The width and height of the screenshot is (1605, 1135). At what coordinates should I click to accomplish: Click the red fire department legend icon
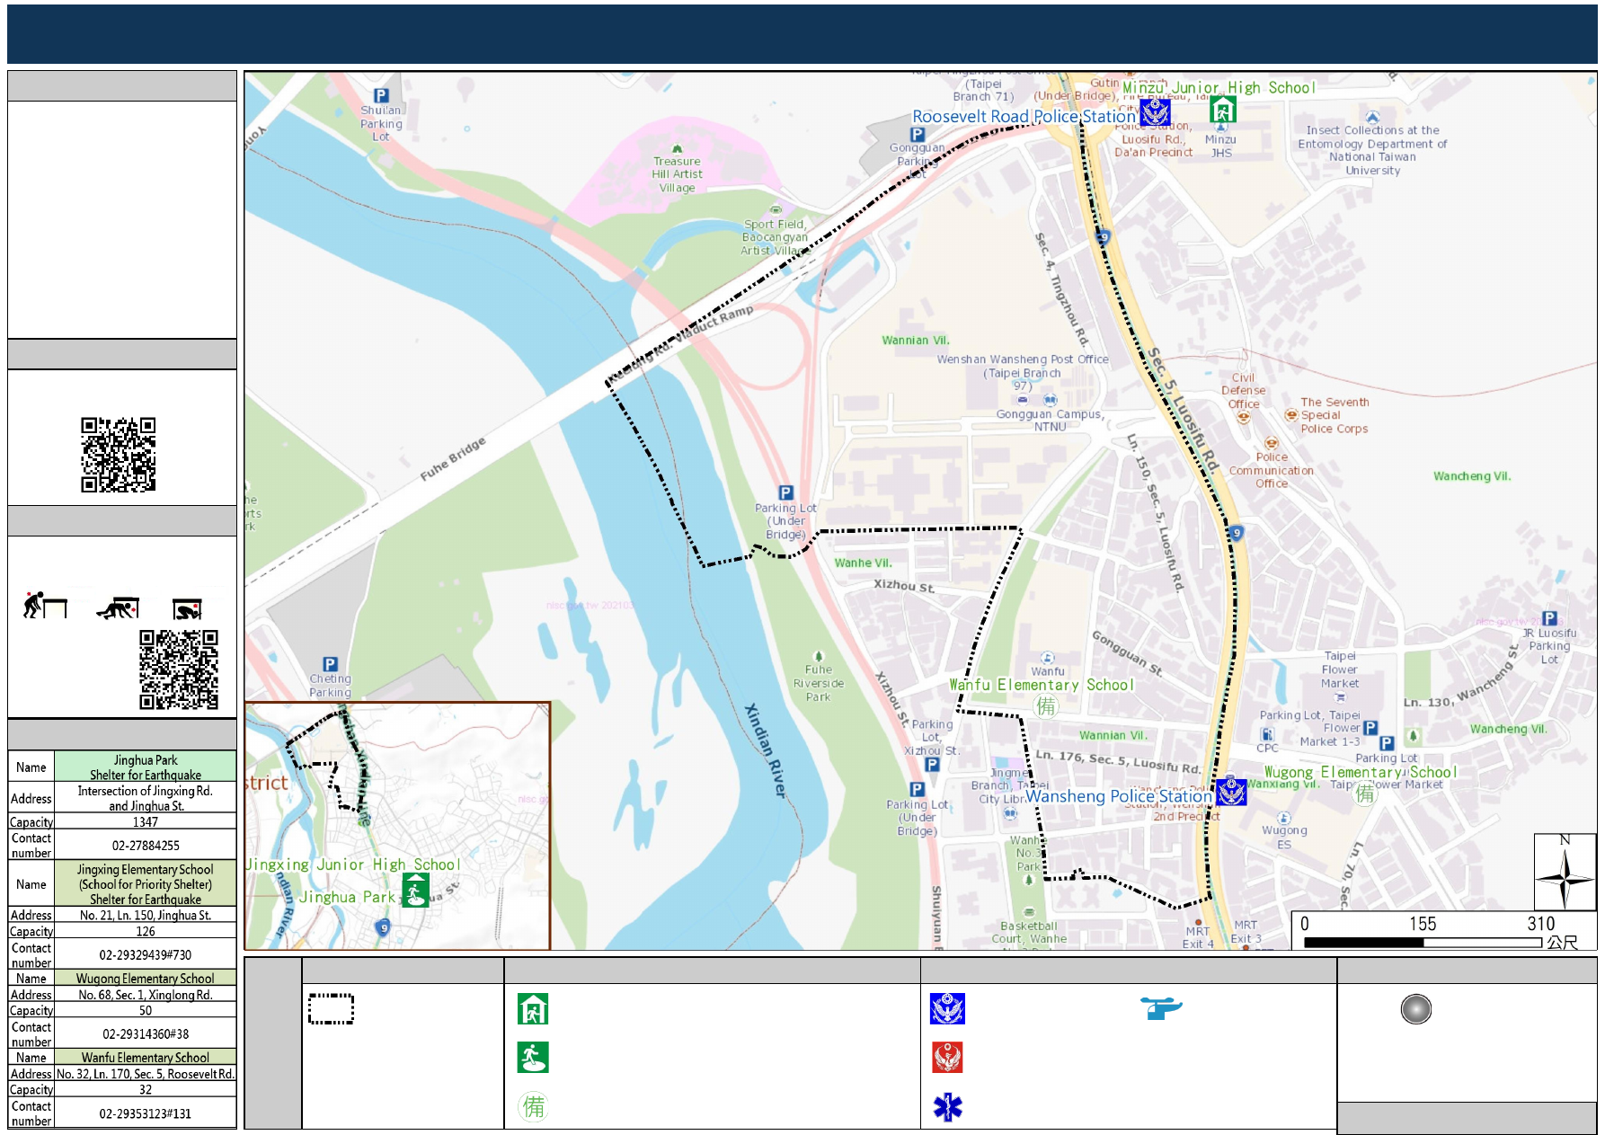tap(947, 1058)
